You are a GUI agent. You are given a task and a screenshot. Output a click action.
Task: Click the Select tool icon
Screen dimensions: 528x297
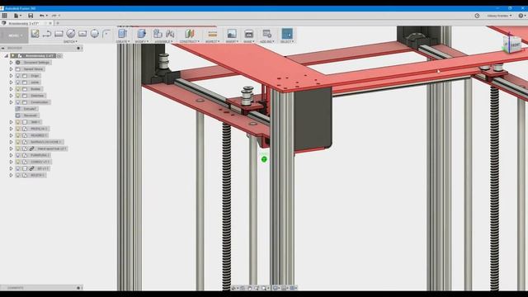click(287, 33)
